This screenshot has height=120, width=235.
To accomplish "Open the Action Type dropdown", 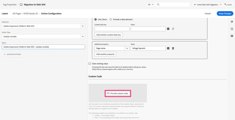I will pos(83,37).
